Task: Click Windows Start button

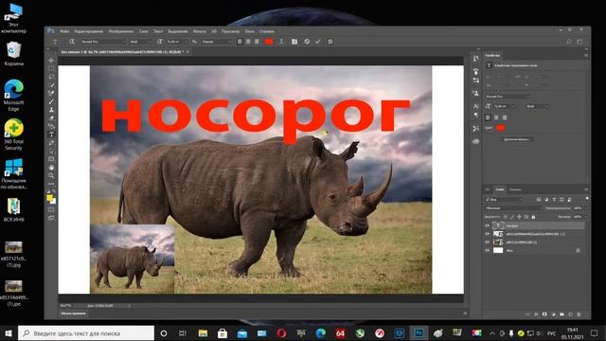Action: pyautogui.click(x=9, y=333)
